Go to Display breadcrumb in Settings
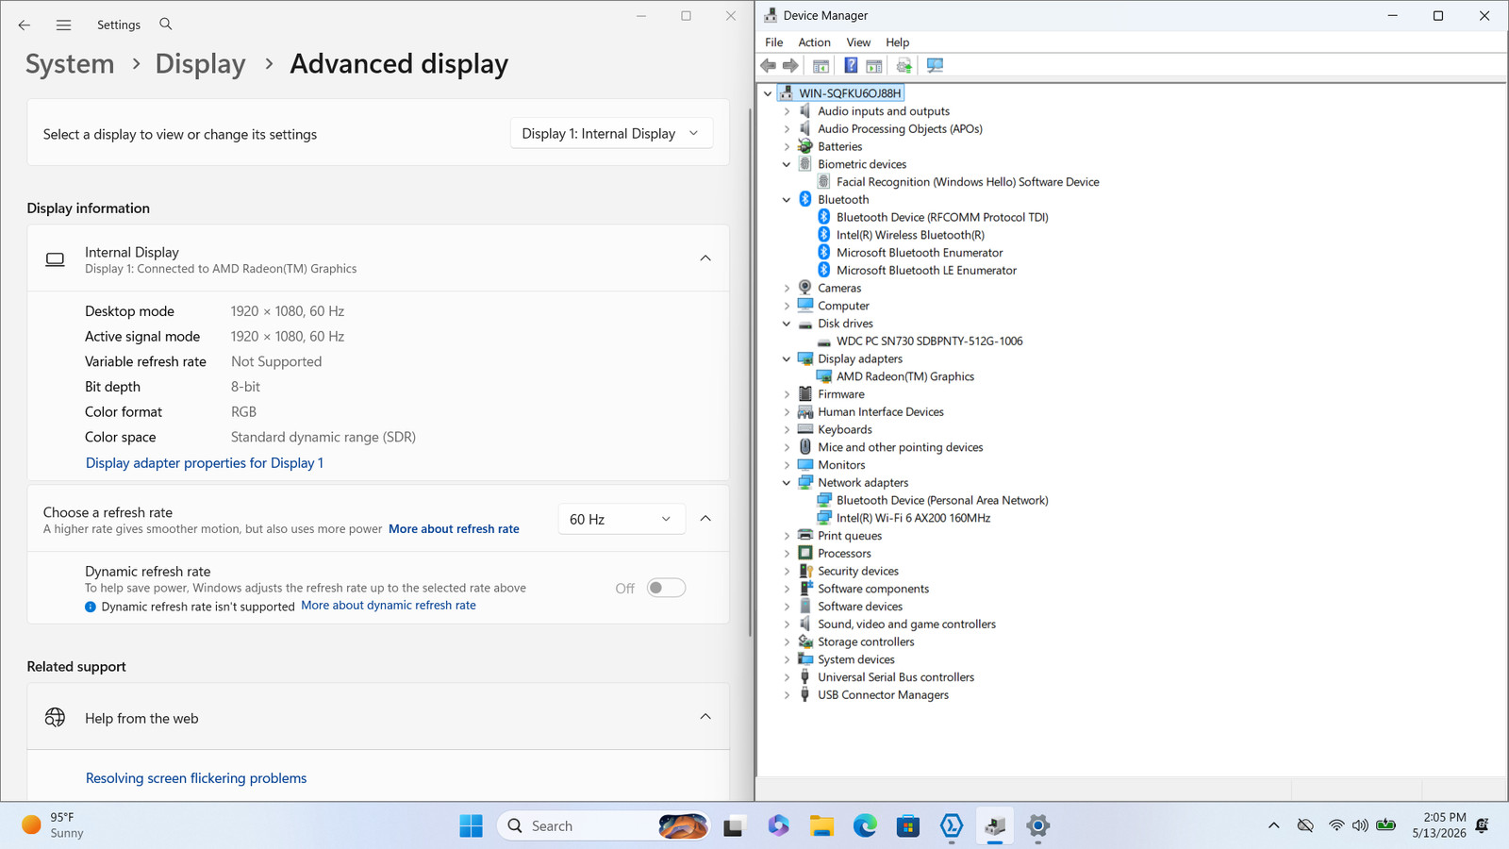Image resolution: width=1509 pixels, height=849 pixels. (200, 64)
